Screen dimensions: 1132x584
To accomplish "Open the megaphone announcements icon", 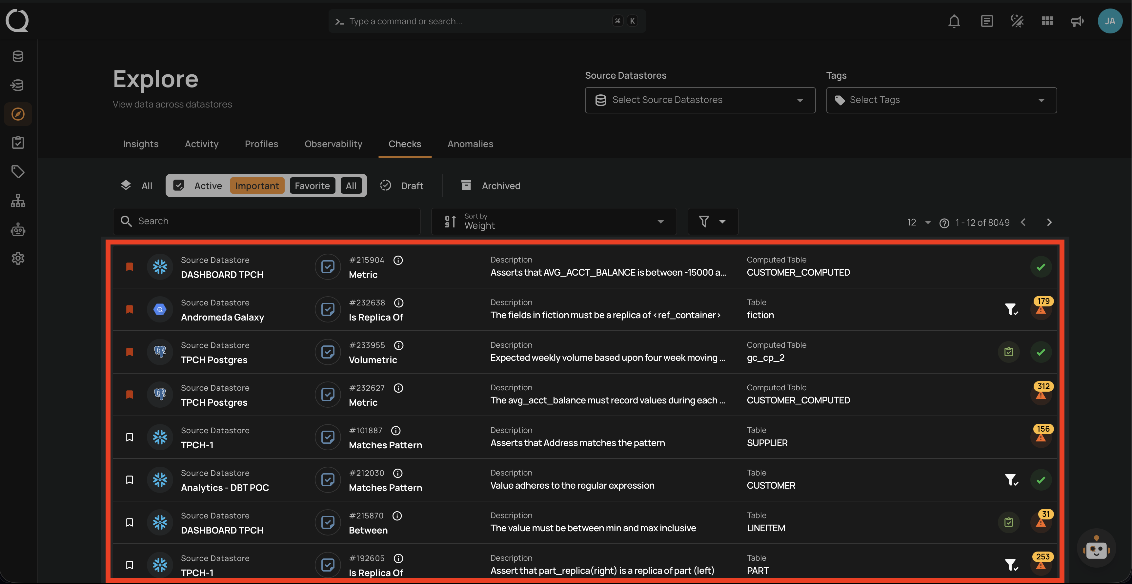I will 1077,21.
